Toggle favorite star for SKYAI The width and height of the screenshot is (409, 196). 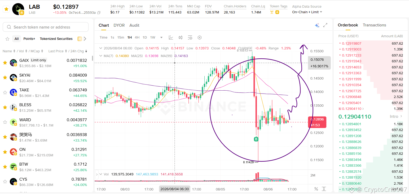coord(5,78)
